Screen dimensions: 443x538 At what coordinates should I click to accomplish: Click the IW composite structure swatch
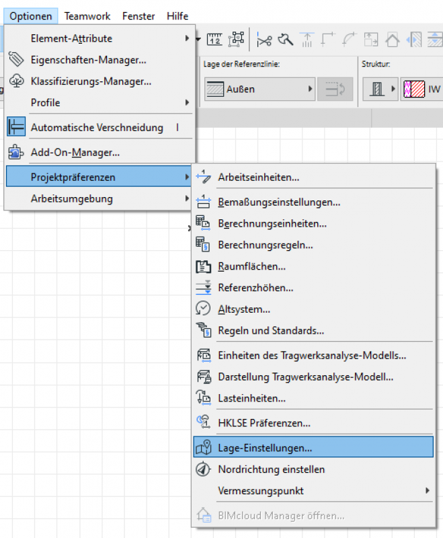click(x=421, y=89)
